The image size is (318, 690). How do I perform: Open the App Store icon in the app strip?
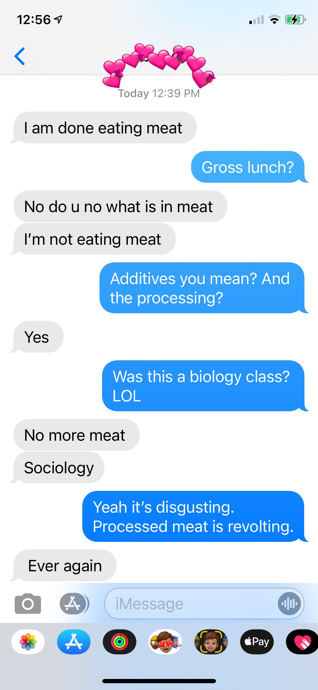[74, 642]
